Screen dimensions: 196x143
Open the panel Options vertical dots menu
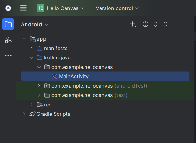tap(176, 24)
